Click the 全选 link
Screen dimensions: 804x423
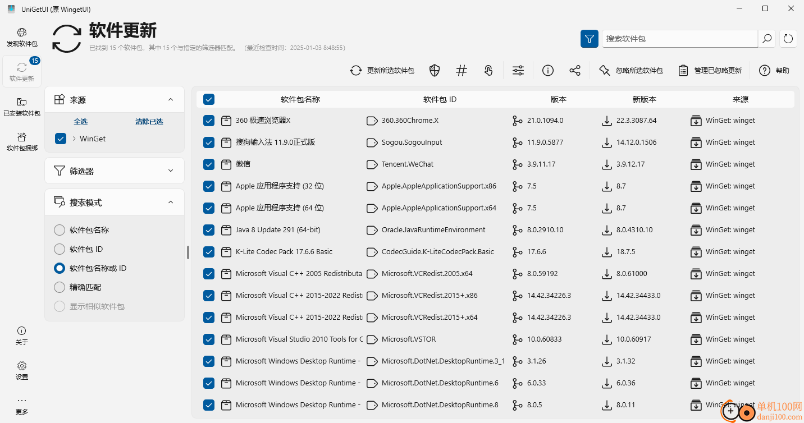pos(80,121)
